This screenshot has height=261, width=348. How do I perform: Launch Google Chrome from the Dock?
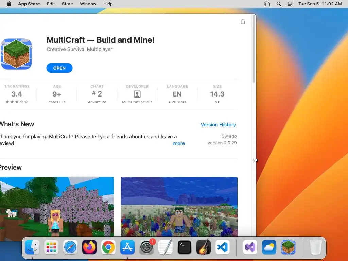tap(108, 247)
